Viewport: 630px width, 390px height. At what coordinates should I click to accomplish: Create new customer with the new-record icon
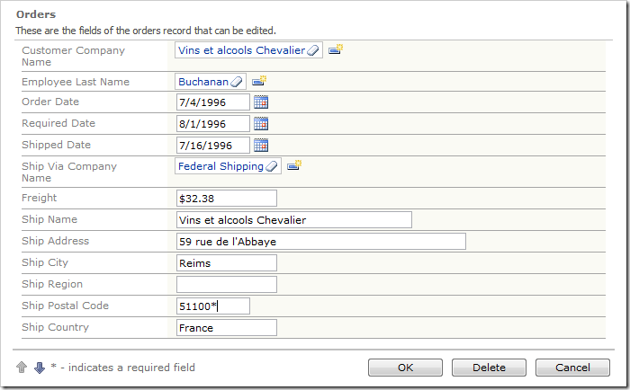pyautogui.click(x=336, y=50)
